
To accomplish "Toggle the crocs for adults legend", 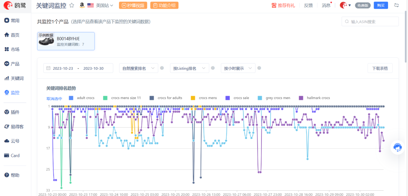I will click(166, 98).
